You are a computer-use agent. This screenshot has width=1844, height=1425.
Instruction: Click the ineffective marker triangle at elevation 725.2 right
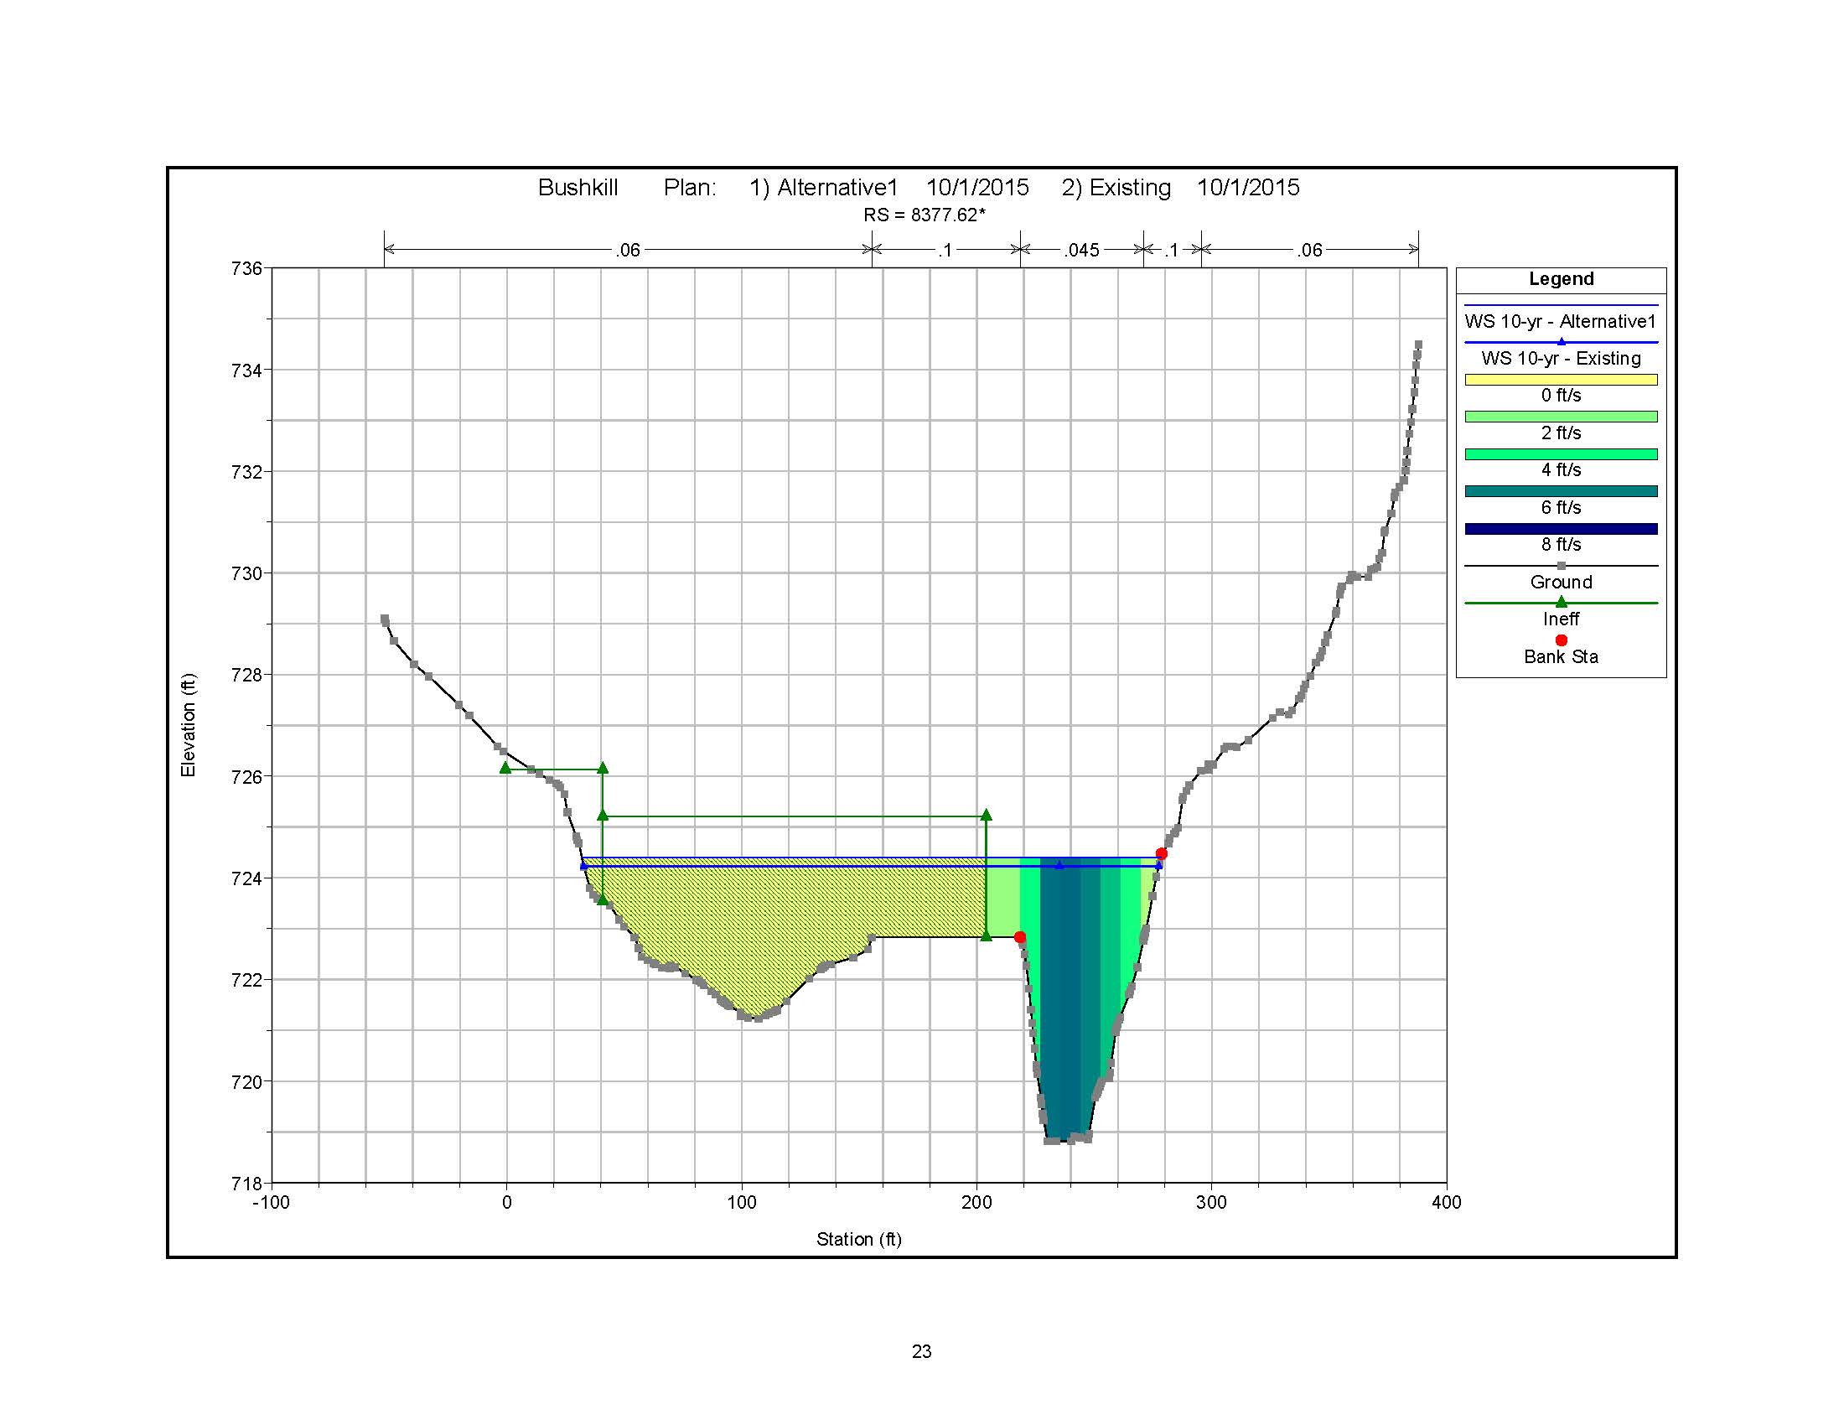[x=987, y=816]
